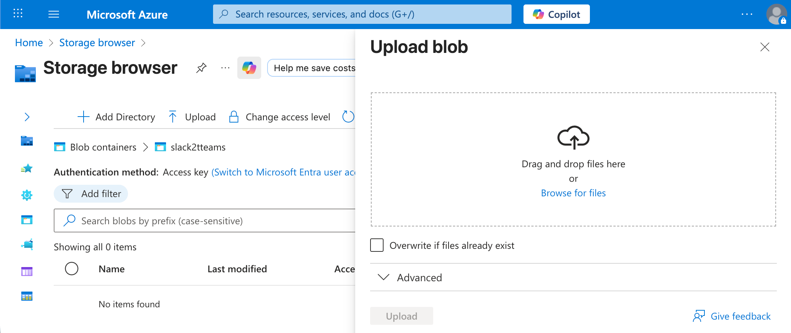Screen dimensions: 791x333
Task: Click 'No items found' text
Action: tap(129, 304)
